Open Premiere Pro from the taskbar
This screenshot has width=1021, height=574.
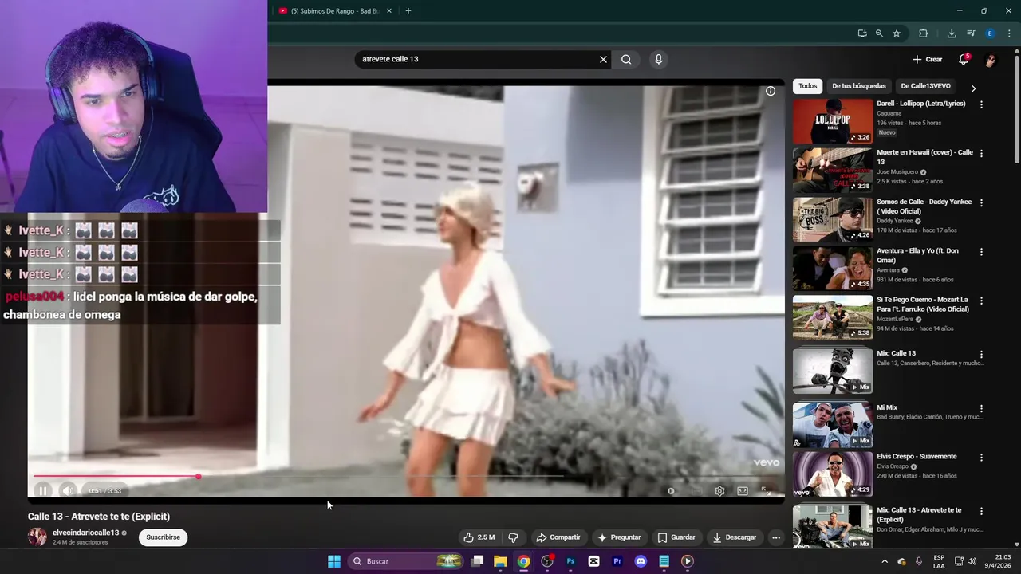[617, 561]
